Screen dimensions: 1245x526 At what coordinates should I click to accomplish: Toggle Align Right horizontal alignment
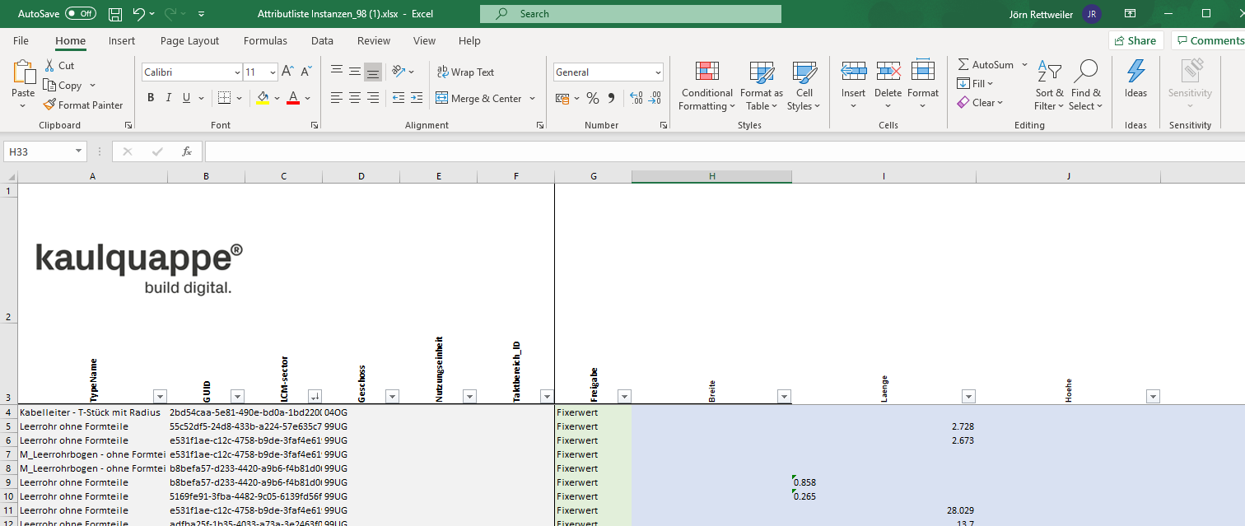point(373,98)
